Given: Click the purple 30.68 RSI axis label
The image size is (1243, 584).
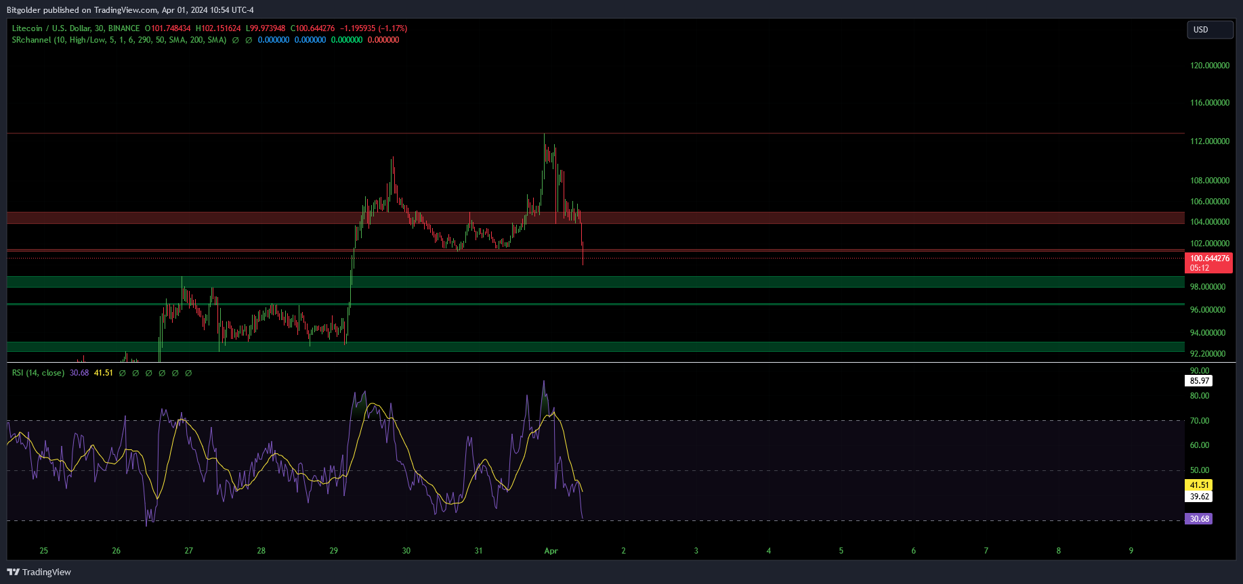Looking at the screenshot, I should pos(1200,519).
